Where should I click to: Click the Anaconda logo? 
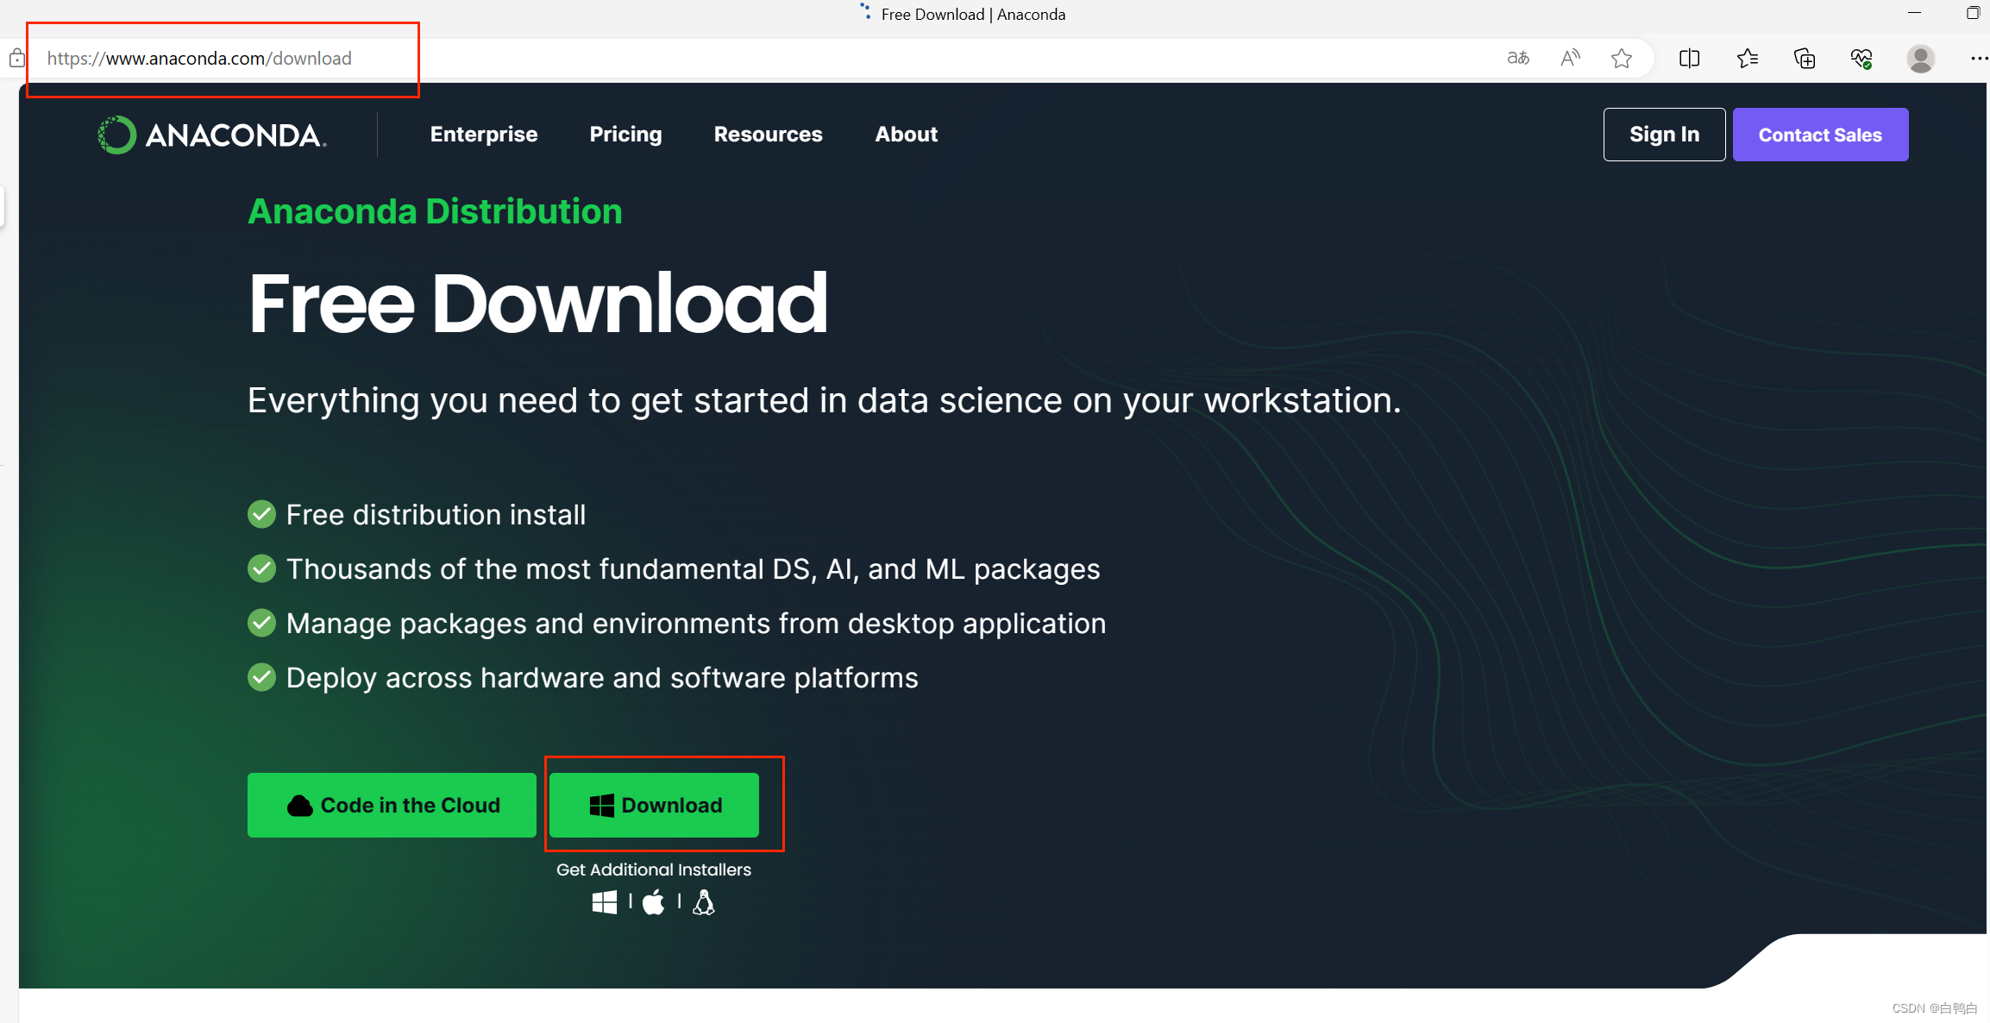coord(212,135)
